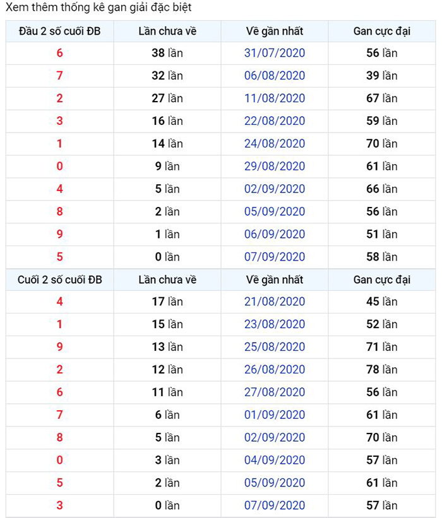Click the 'Đầu 2 số cuối ĐB' column header

click(x=60, y=32)
